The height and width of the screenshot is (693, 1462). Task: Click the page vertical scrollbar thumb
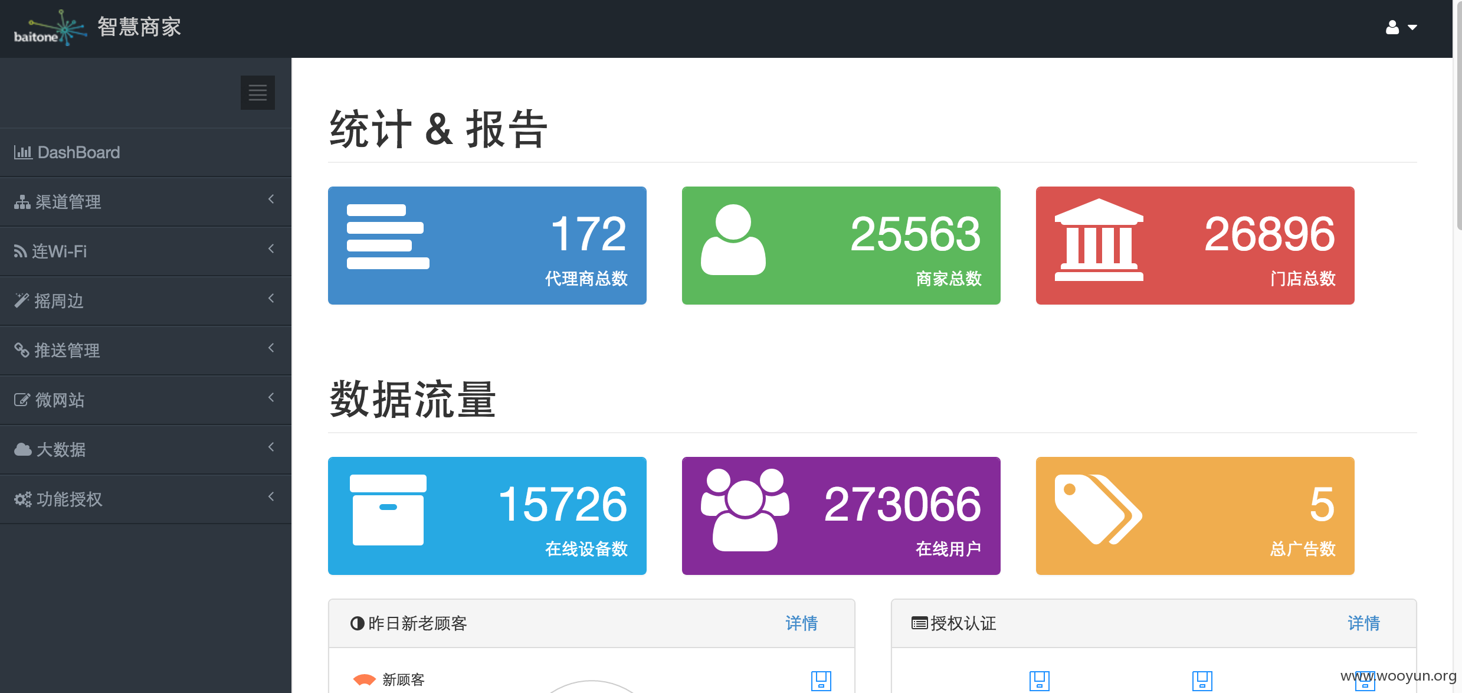click(1458, 115)
